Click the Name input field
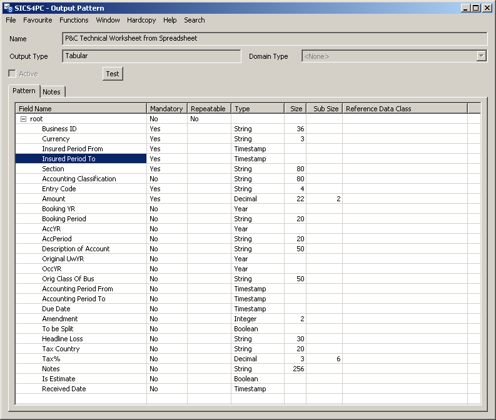This screenshot has width=496, height=420. (275, 39)
